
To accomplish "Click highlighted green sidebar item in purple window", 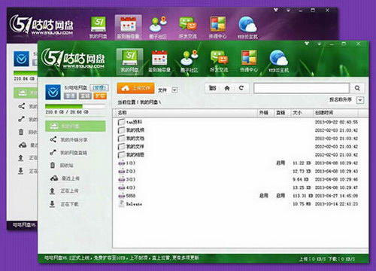I will [x=26, y=93].
